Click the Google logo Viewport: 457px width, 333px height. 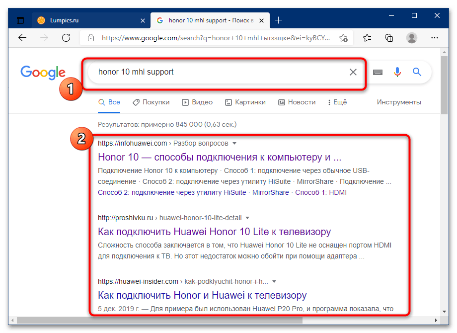[43, 72]
